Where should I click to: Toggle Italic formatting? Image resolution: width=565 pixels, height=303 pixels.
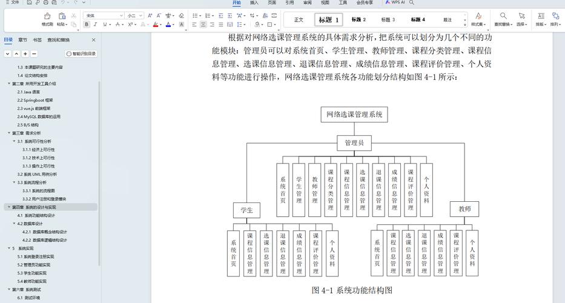tap(96, 24)
